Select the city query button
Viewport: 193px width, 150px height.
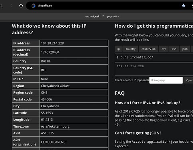click(163, 49)
